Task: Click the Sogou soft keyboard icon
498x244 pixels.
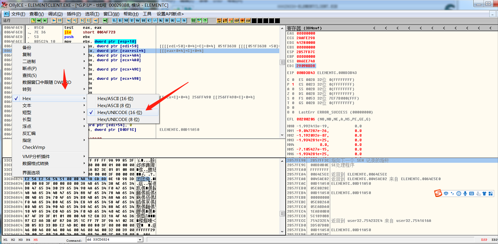Action: point(472,193)
